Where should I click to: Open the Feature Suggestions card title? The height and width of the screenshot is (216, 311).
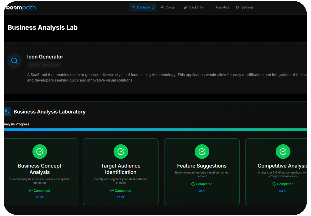pyautogui.click(x=202, y=166)
